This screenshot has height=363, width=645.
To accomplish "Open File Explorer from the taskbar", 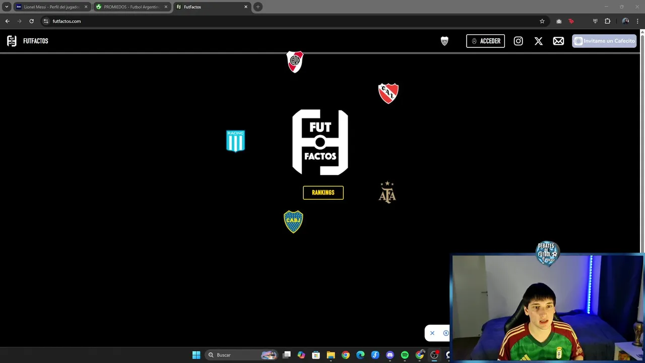I will [x=331, y=355].
